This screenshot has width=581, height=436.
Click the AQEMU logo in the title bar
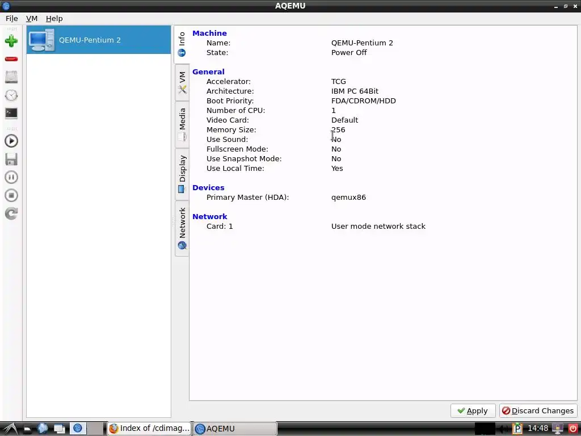[6, 6]
